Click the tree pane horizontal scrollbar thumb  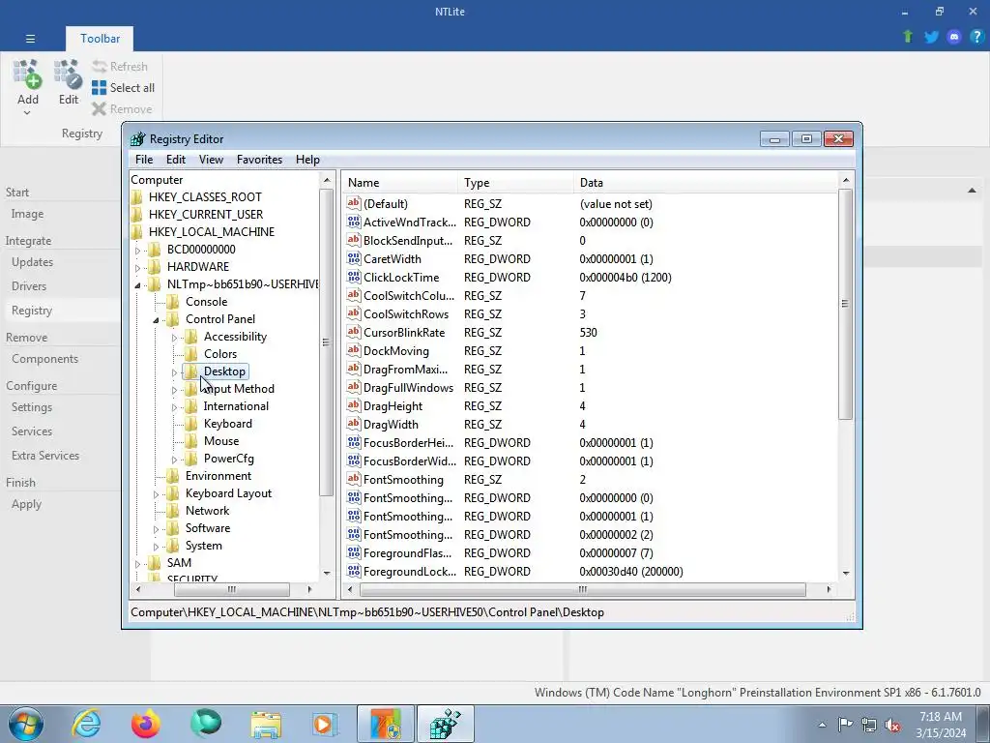tap(232, 589)
